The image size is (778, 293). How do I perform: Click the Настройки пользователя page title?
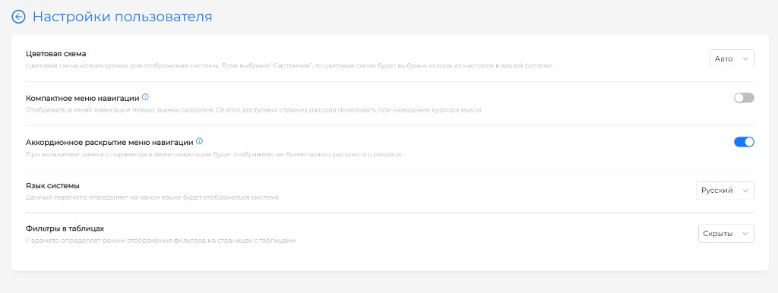pyautogui.click(x=122, y=17)
